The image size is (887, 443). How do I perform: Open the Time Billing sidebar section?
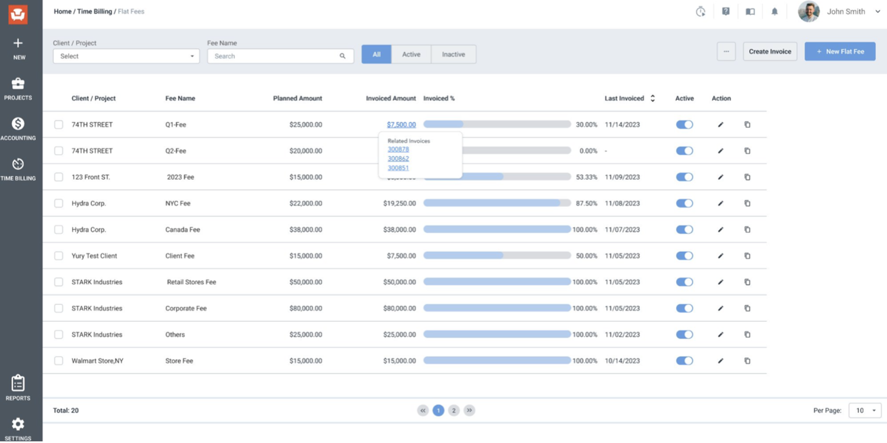(x=18, y=169)
